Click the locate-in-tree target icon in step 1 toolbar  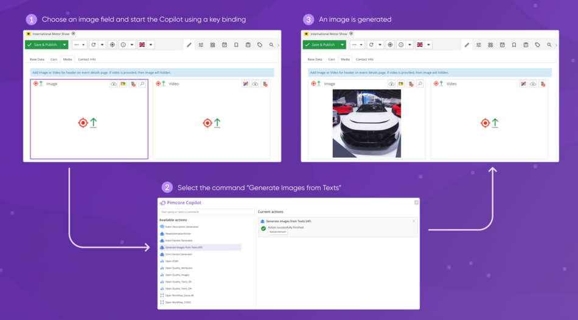pos(112,45)
